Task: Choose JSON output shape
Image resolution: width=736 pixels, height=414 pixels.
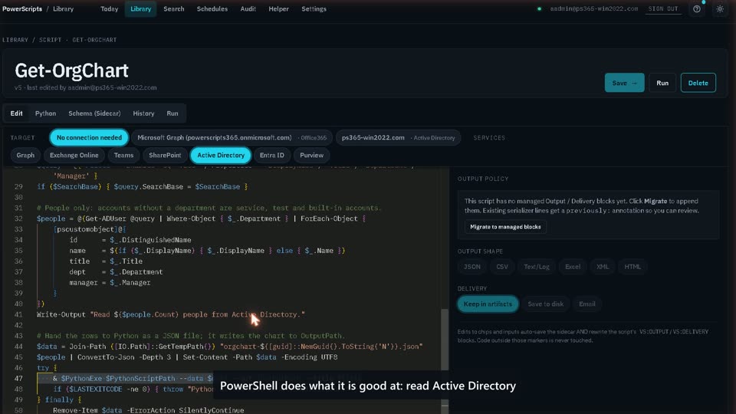Action: 472,267
